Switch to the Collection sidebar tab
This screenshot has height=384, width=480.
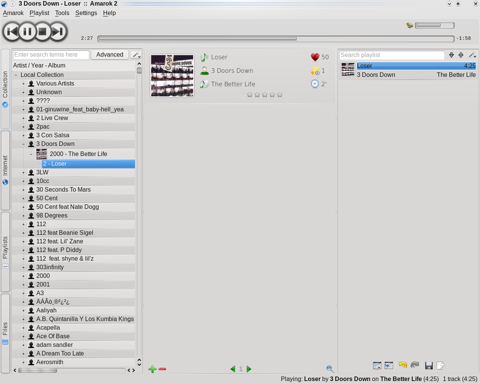click(5, 89)
